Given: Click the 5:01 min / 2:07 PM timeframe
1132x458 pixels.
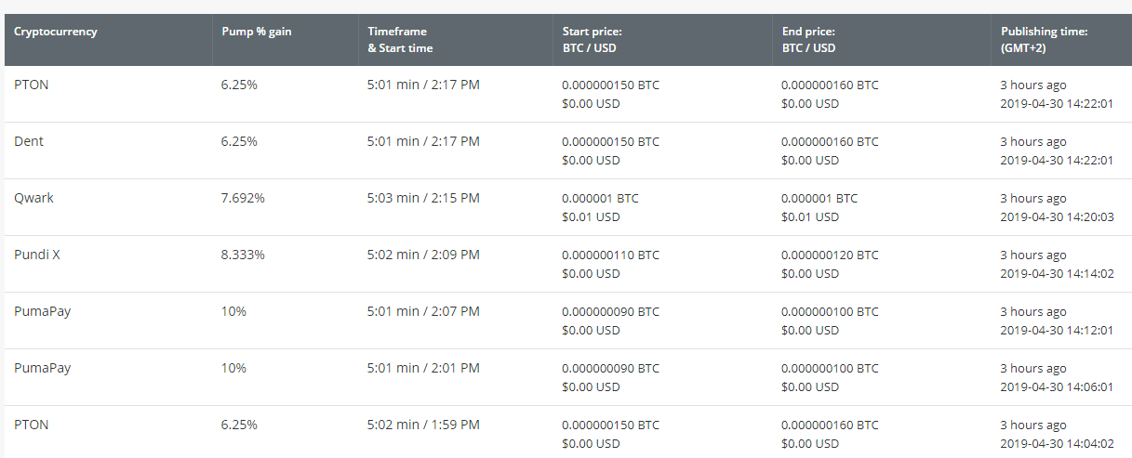Looking at the screenshot, I should click(x=423, y=311).
